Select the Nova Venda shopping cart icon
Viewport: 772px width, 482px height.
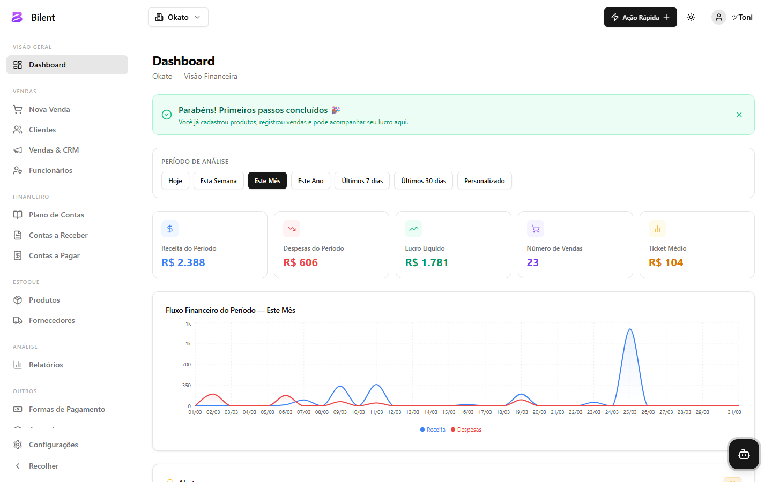18,109
